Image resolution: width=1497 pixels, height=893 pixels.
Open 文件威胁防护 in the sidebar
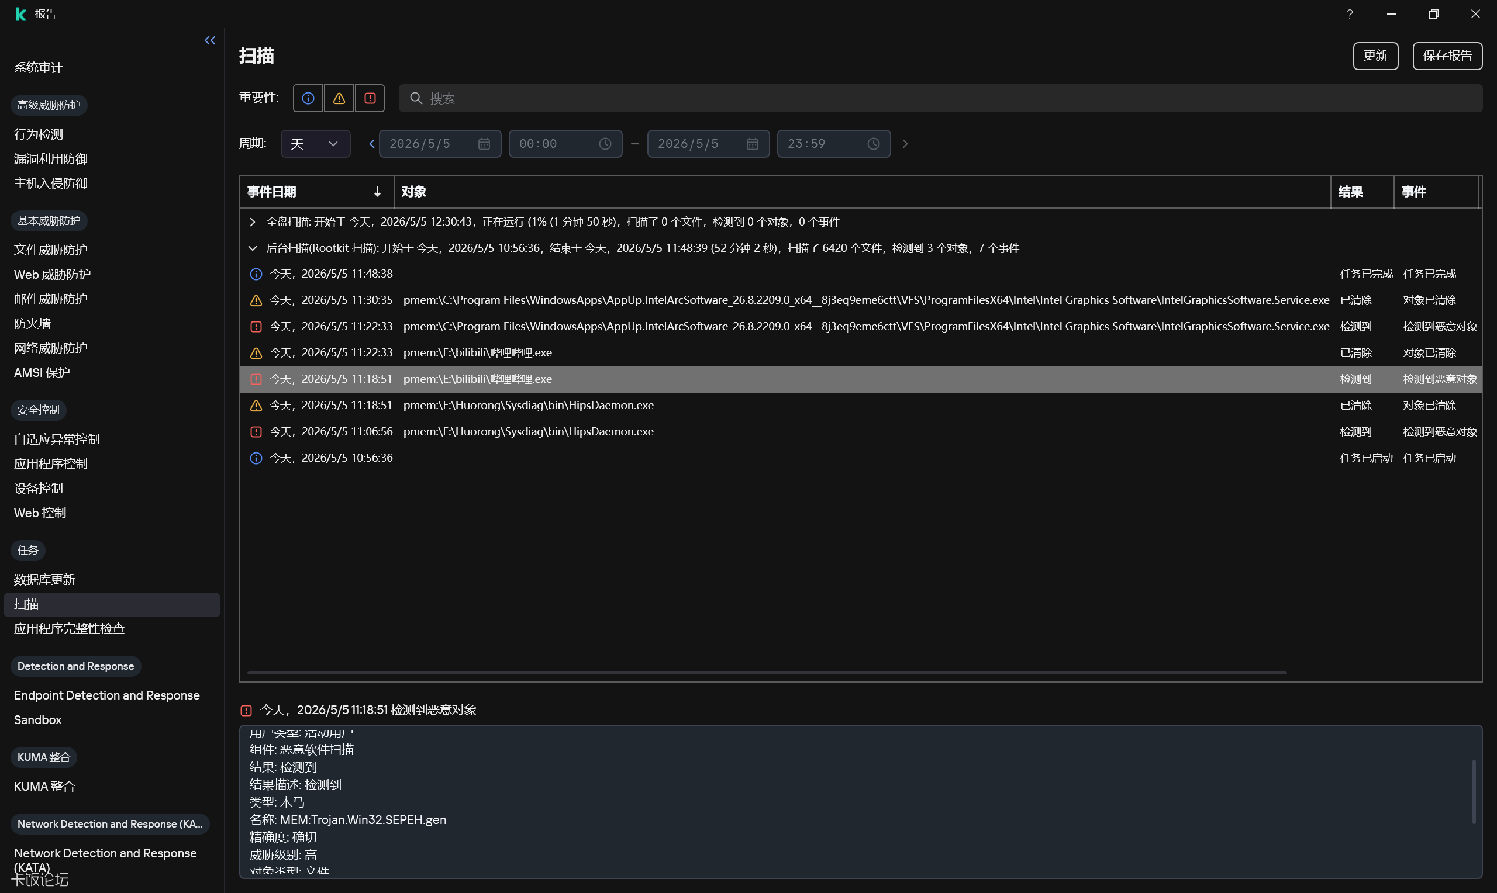pos(50,250)
